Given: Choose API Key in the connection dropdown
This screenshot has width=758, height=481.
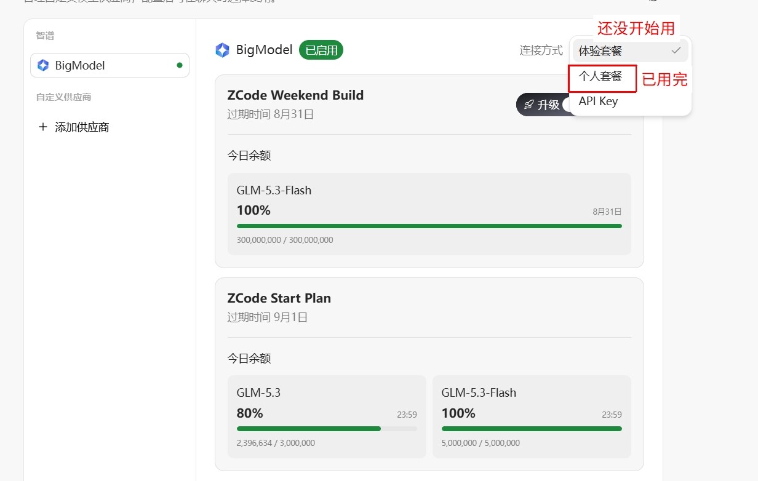Looking at the screenshot, I should [x=630, y=101].
